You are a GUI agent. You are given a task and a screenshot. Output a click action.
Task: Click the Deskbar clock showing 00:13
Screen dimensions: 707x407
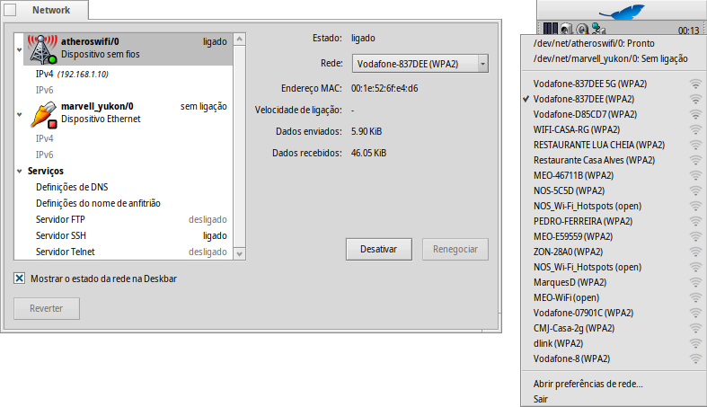(688, 31)
